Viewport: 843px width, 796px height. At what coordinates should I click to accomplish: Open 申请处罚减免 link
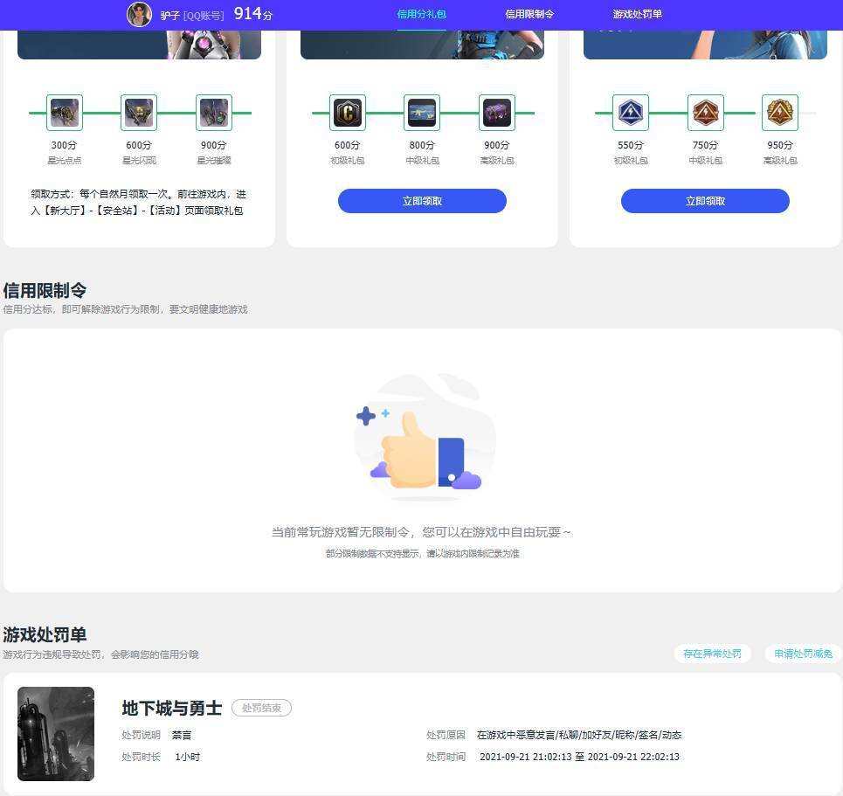point(804,654)
